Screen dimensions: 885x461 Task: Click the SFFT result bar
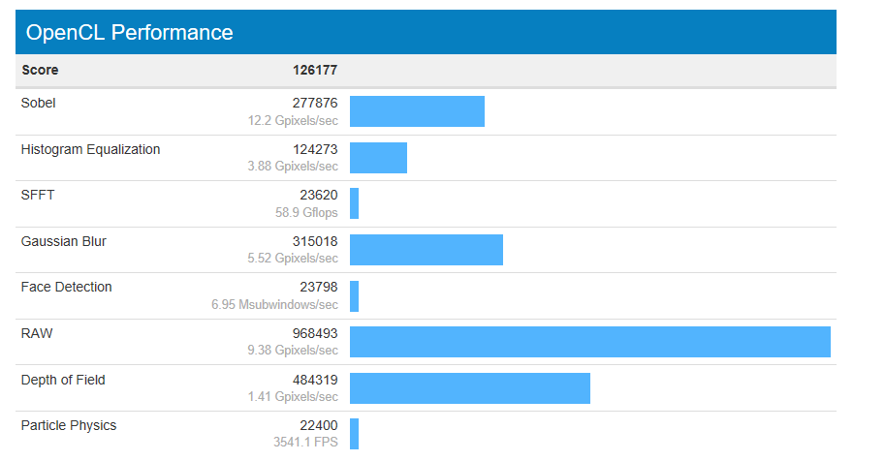[355, 203]
